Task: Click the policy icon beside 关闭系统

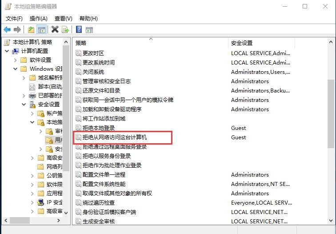Action: coord(78,72)
